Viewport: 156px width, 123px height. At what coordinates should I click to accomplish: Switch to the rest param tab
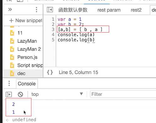[109, 10]
